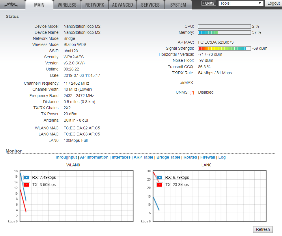Click the 40 MHz (Lower) channel width
Viewport: 282px width, 236px height.
(78, 90)
